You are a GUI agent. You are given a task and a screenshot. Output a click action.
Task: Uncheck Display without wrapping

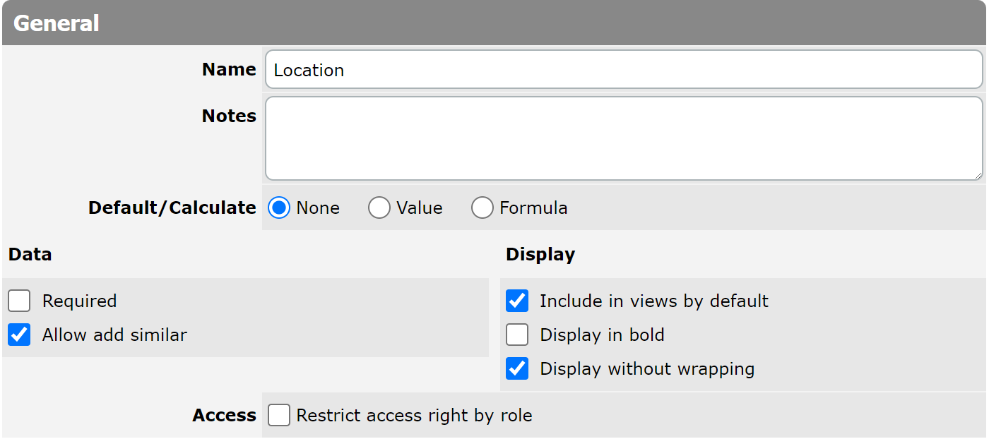[x=517, y=368]
